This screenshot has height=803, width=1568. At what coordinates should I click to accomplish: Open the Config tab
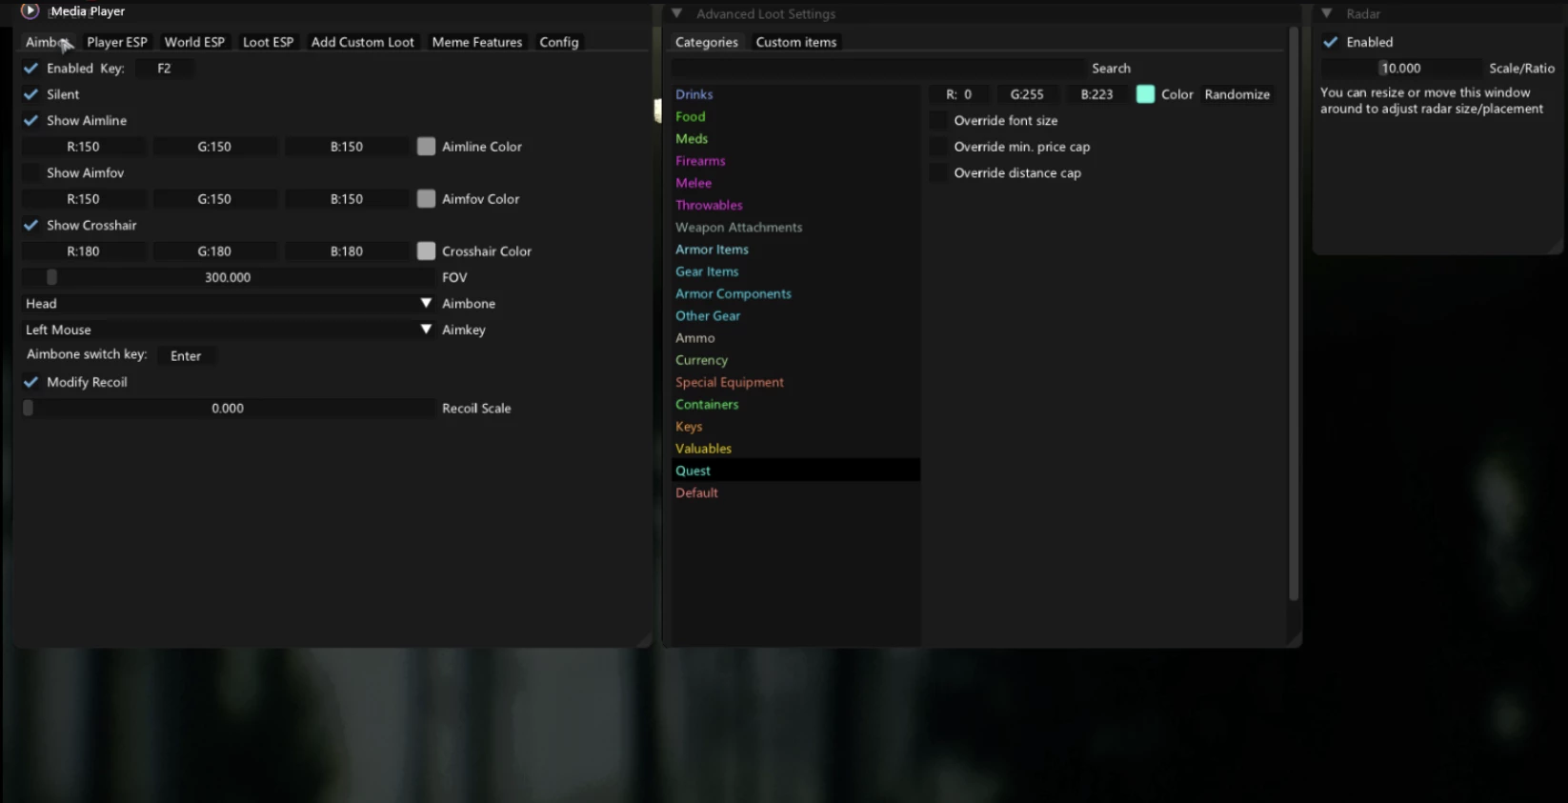558,42
